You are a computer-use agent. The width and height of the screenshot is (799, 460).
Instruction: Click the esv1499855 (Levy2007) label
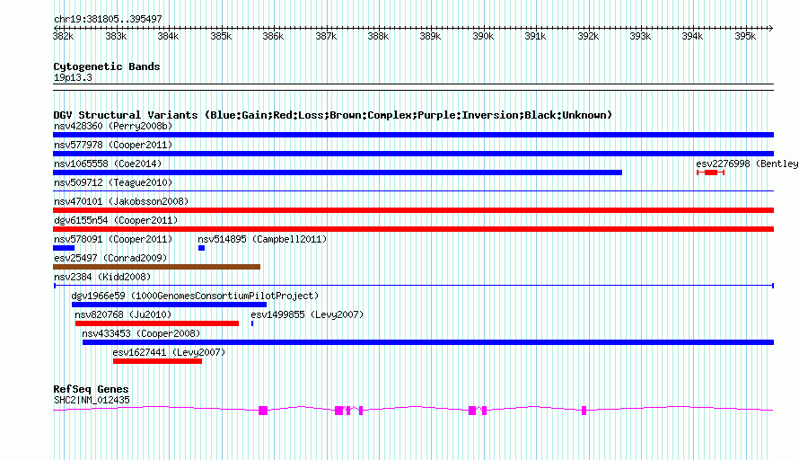tap(307, 314)
